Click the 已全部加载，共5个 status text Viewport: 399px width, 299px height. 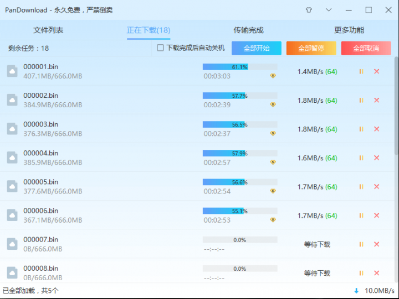pyautogui.click(x=30, y=291)
